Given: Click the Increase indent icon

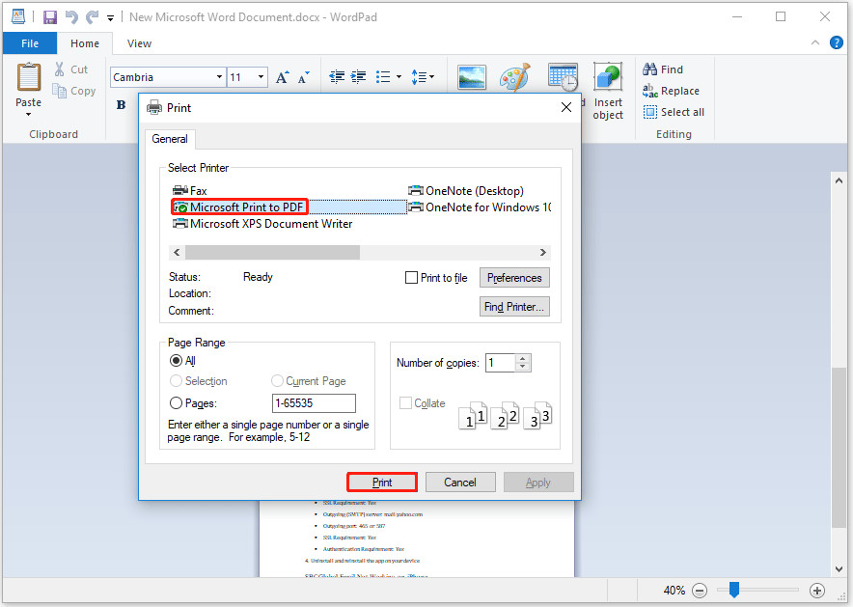Looking at the screenshot, I should point(358,77).
